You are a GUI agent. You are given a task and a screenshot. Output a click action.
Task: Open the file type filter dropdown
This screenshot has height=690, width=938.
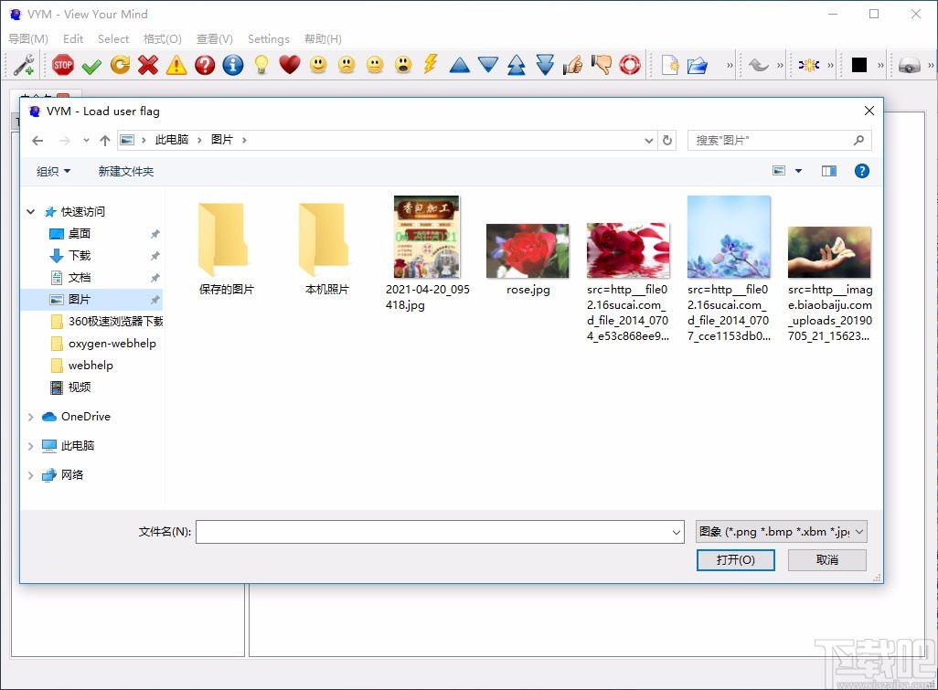pyautogui.click(x=781, y=532)
